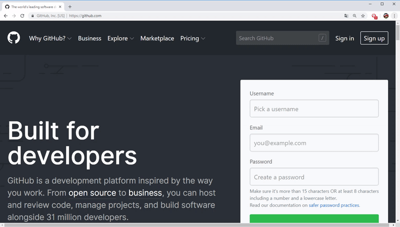The width and height of the screenshot is (400, 227).
Task: Select the GitHub browser tab
Action: (33, 7)
